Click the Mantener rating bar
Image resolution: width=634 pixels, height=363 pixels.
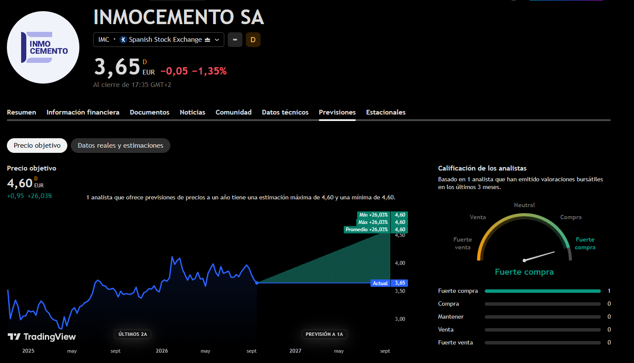[x=543, y=317]
